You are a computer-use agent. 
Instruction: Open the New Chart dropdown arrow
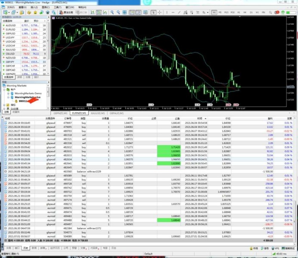pyautogui.click(x=9, y=13)
